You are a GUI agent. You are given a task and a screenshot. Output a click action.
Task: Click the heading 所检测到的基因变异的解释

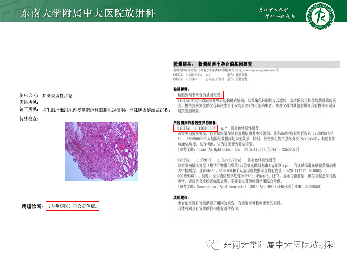tap(196, 122)
